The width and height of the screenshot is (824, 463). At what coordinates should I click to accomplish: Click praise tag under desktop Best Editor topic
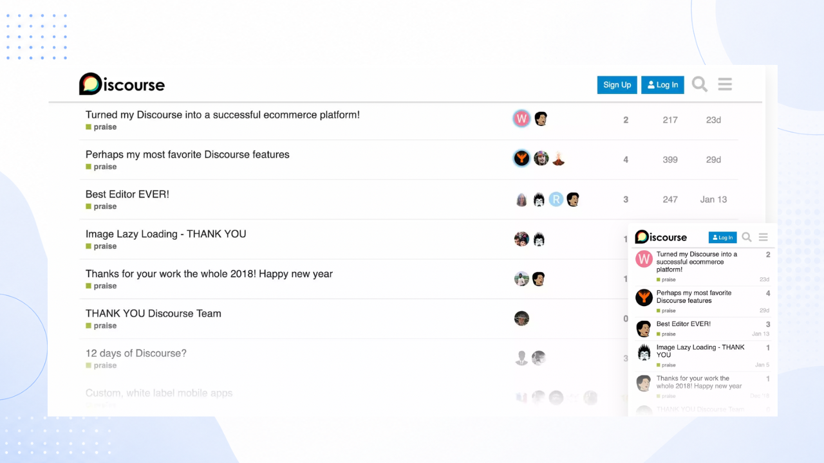[x=102, y=207]
